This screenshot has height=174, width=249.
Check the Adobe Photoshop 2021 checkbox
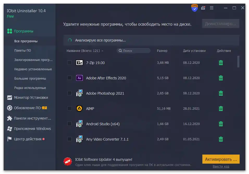[69, 93]
